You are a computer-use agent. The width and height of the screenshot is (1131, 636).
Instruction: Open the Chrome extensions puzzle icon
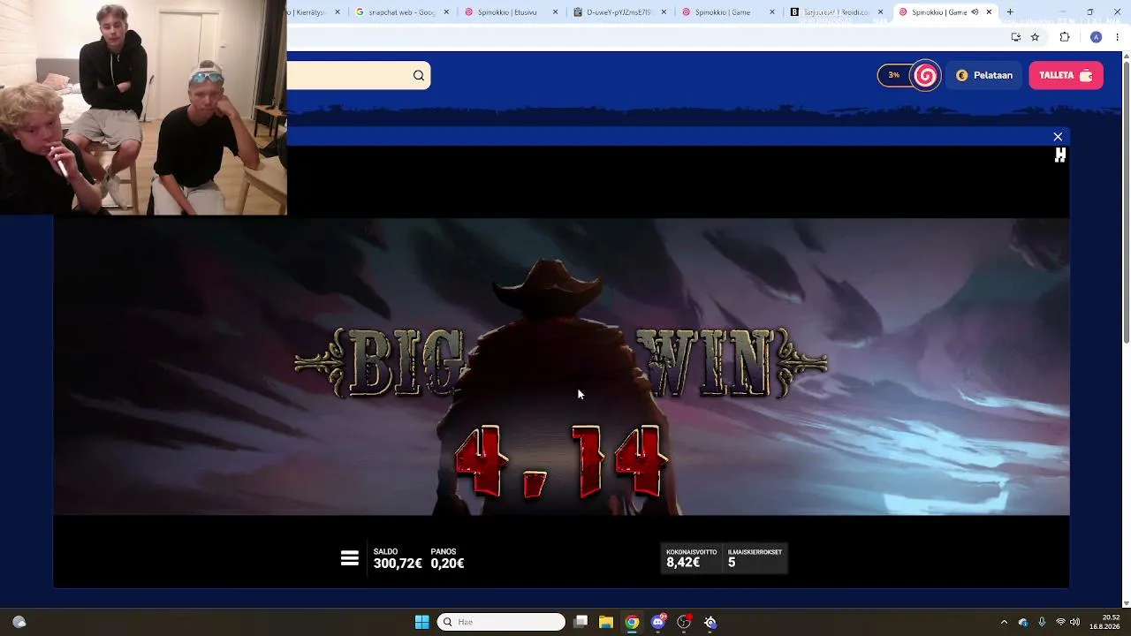(1065, 37)
